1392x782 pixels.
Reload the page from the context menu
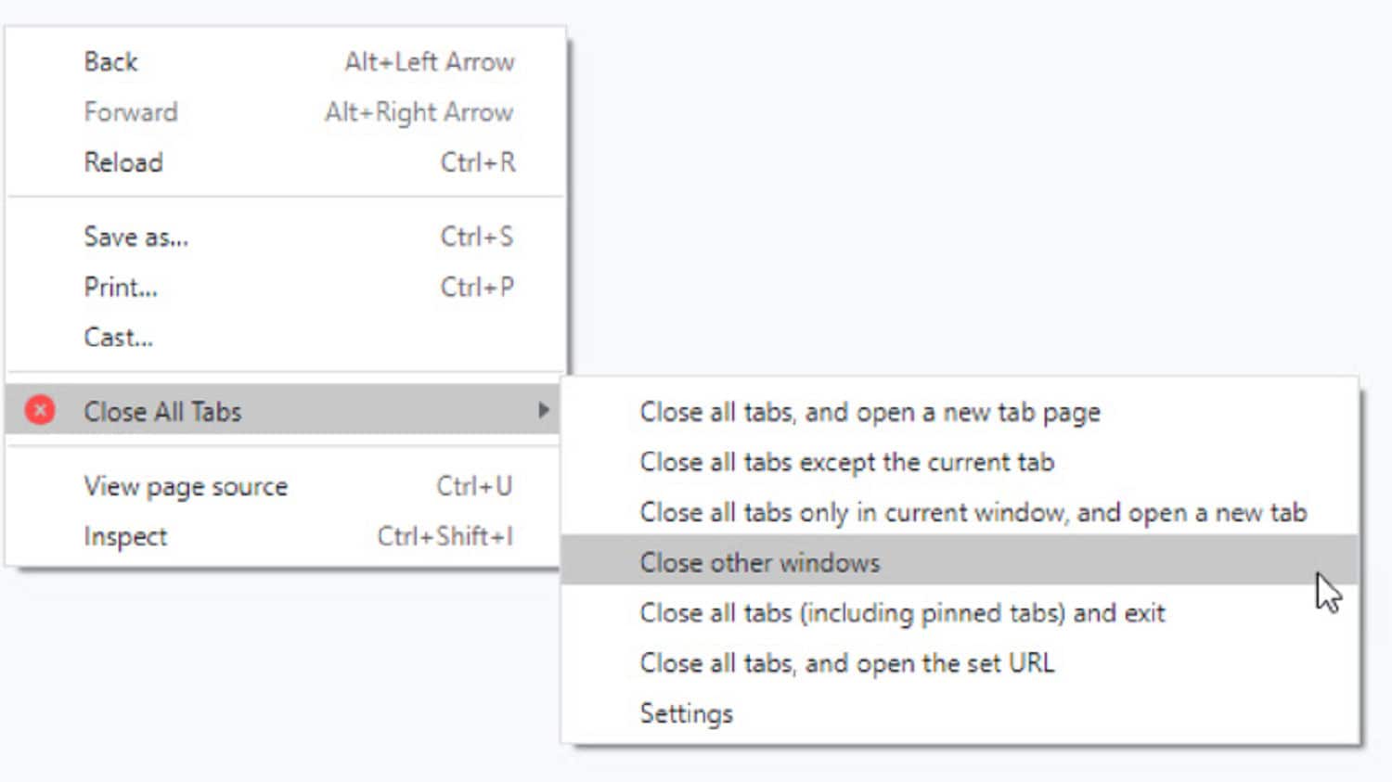pos(123,162)
